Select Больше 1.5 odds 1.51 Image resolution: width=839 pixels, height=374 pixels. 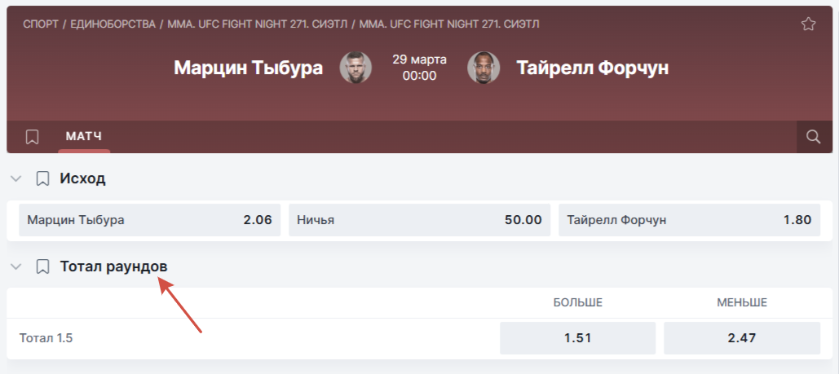(x=577, y=337)
